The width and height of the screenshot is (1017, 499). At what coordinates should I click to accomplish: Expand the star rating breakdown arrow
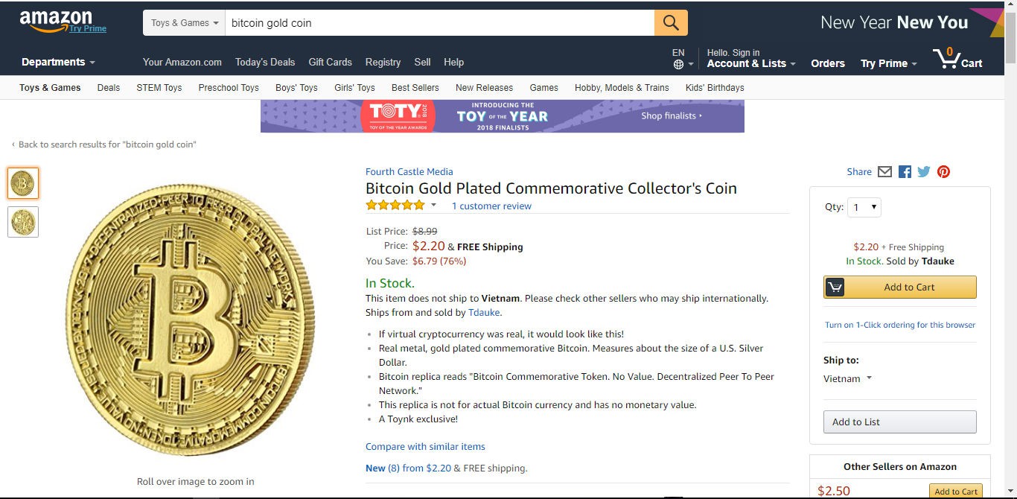tap(434, 205)
